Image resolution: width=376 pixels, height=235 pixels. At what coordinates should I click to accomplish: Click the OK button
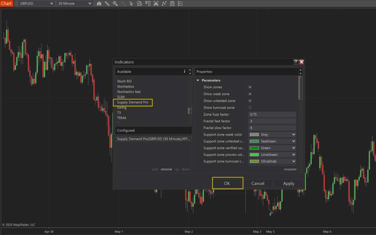(227, 184)
